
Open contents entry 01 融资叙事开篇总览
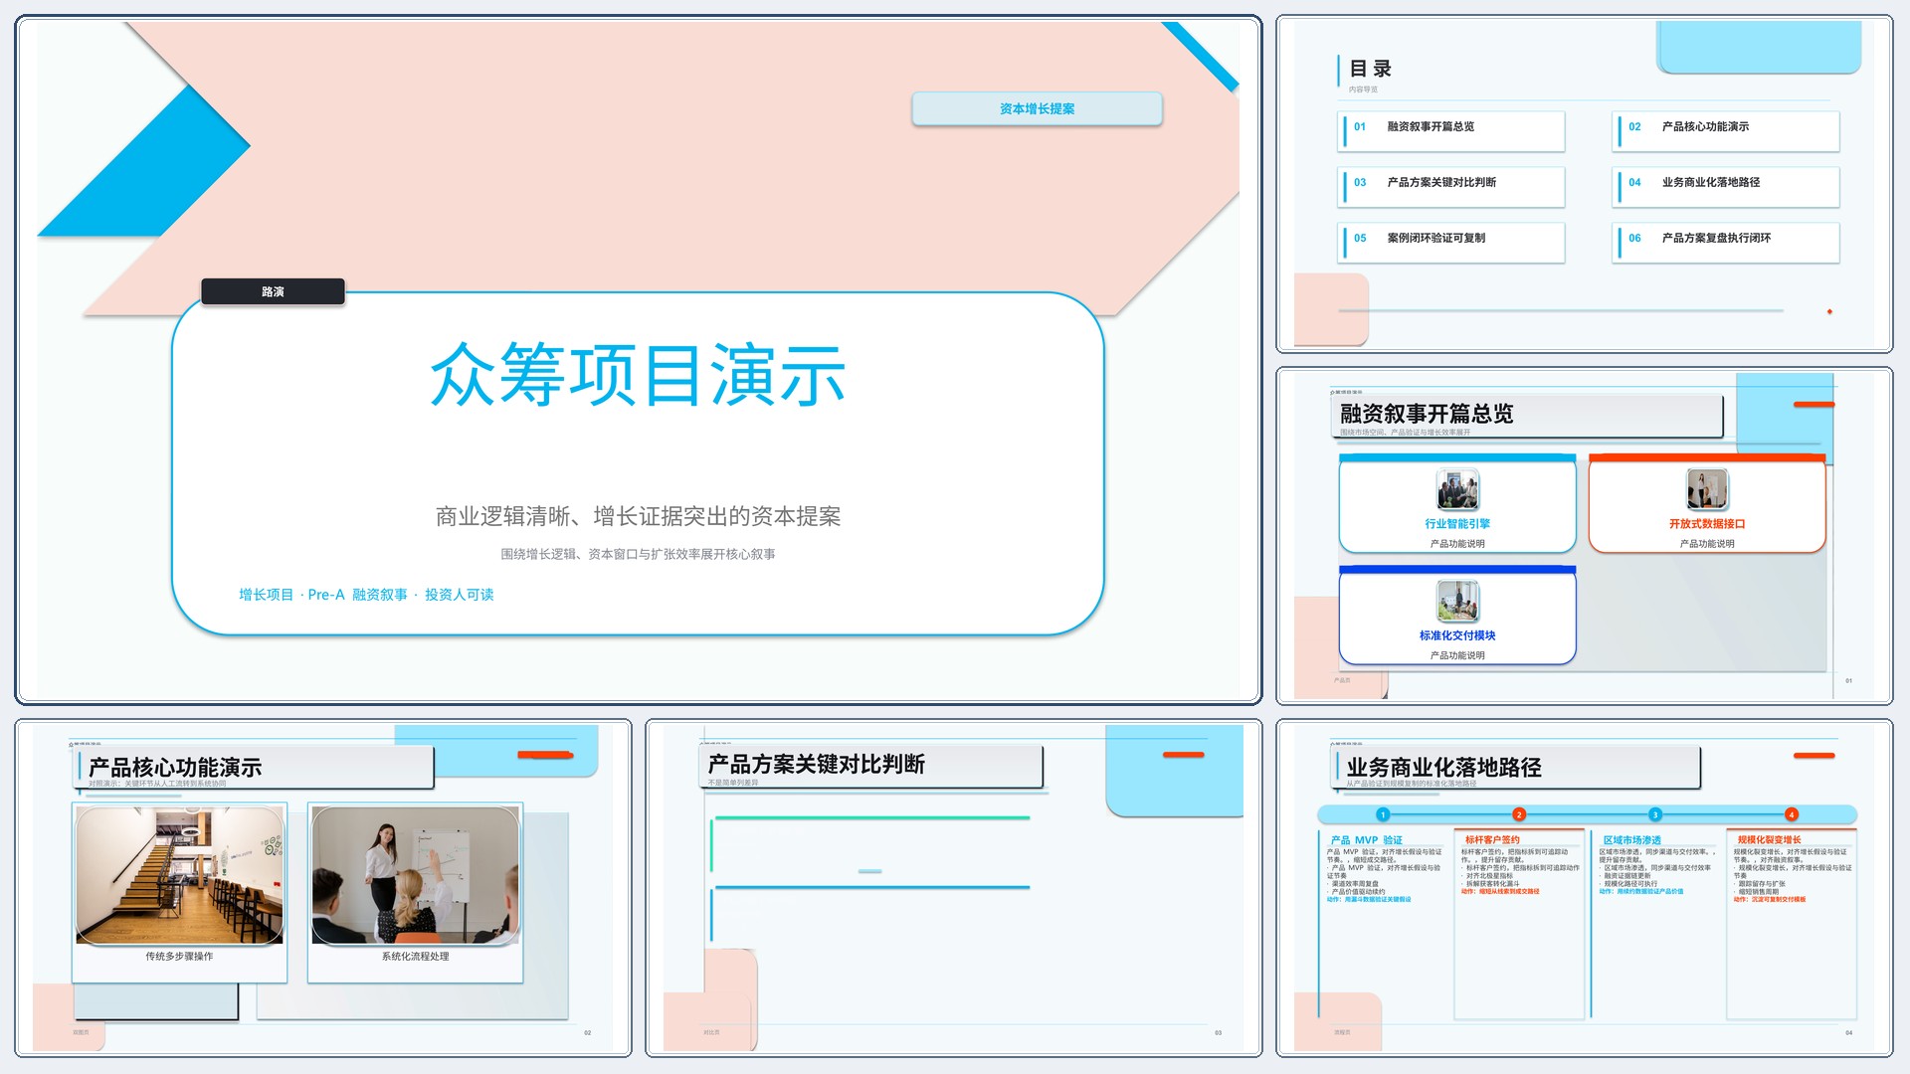(1452, 131)
